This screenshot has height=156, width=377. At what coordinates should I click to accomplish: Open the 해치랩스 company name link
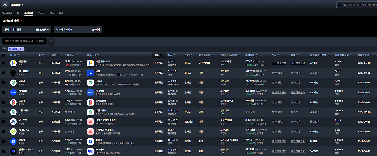[23, 91]
